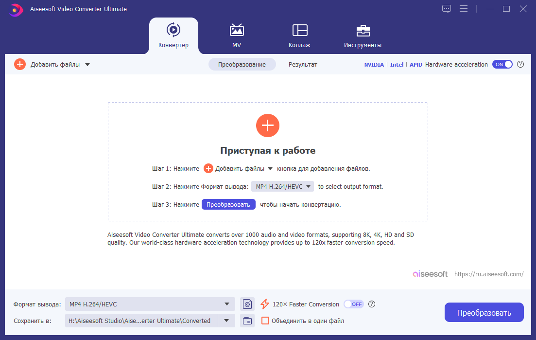Screen dimensions: 536x340
Task: Open the hamburger menu icon
Action: (x=464, y=9)
